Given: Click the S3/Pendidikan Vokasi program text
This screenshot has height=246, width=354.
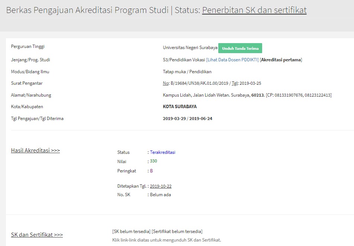Looking at the screenshot, I should (184, 60).
